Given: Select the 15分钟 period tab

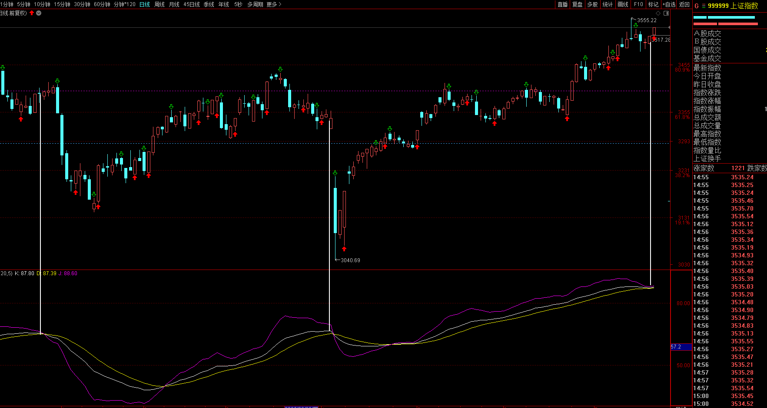Looking at the screenshot, I should pyautogui.click(x=62, y=4).
